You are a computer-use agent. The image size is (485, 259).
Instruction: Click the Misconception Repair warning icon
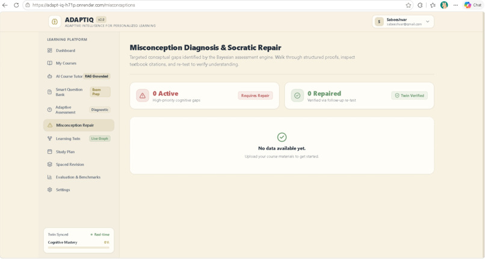tap(50, 125)
